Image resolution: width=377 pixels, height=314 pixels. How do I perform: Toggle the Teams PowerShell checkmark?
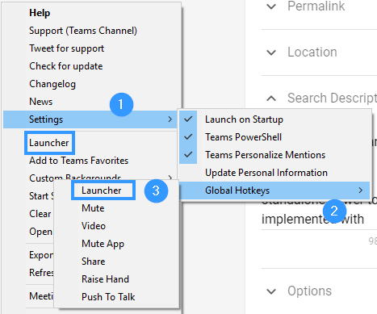click(188, 136)
